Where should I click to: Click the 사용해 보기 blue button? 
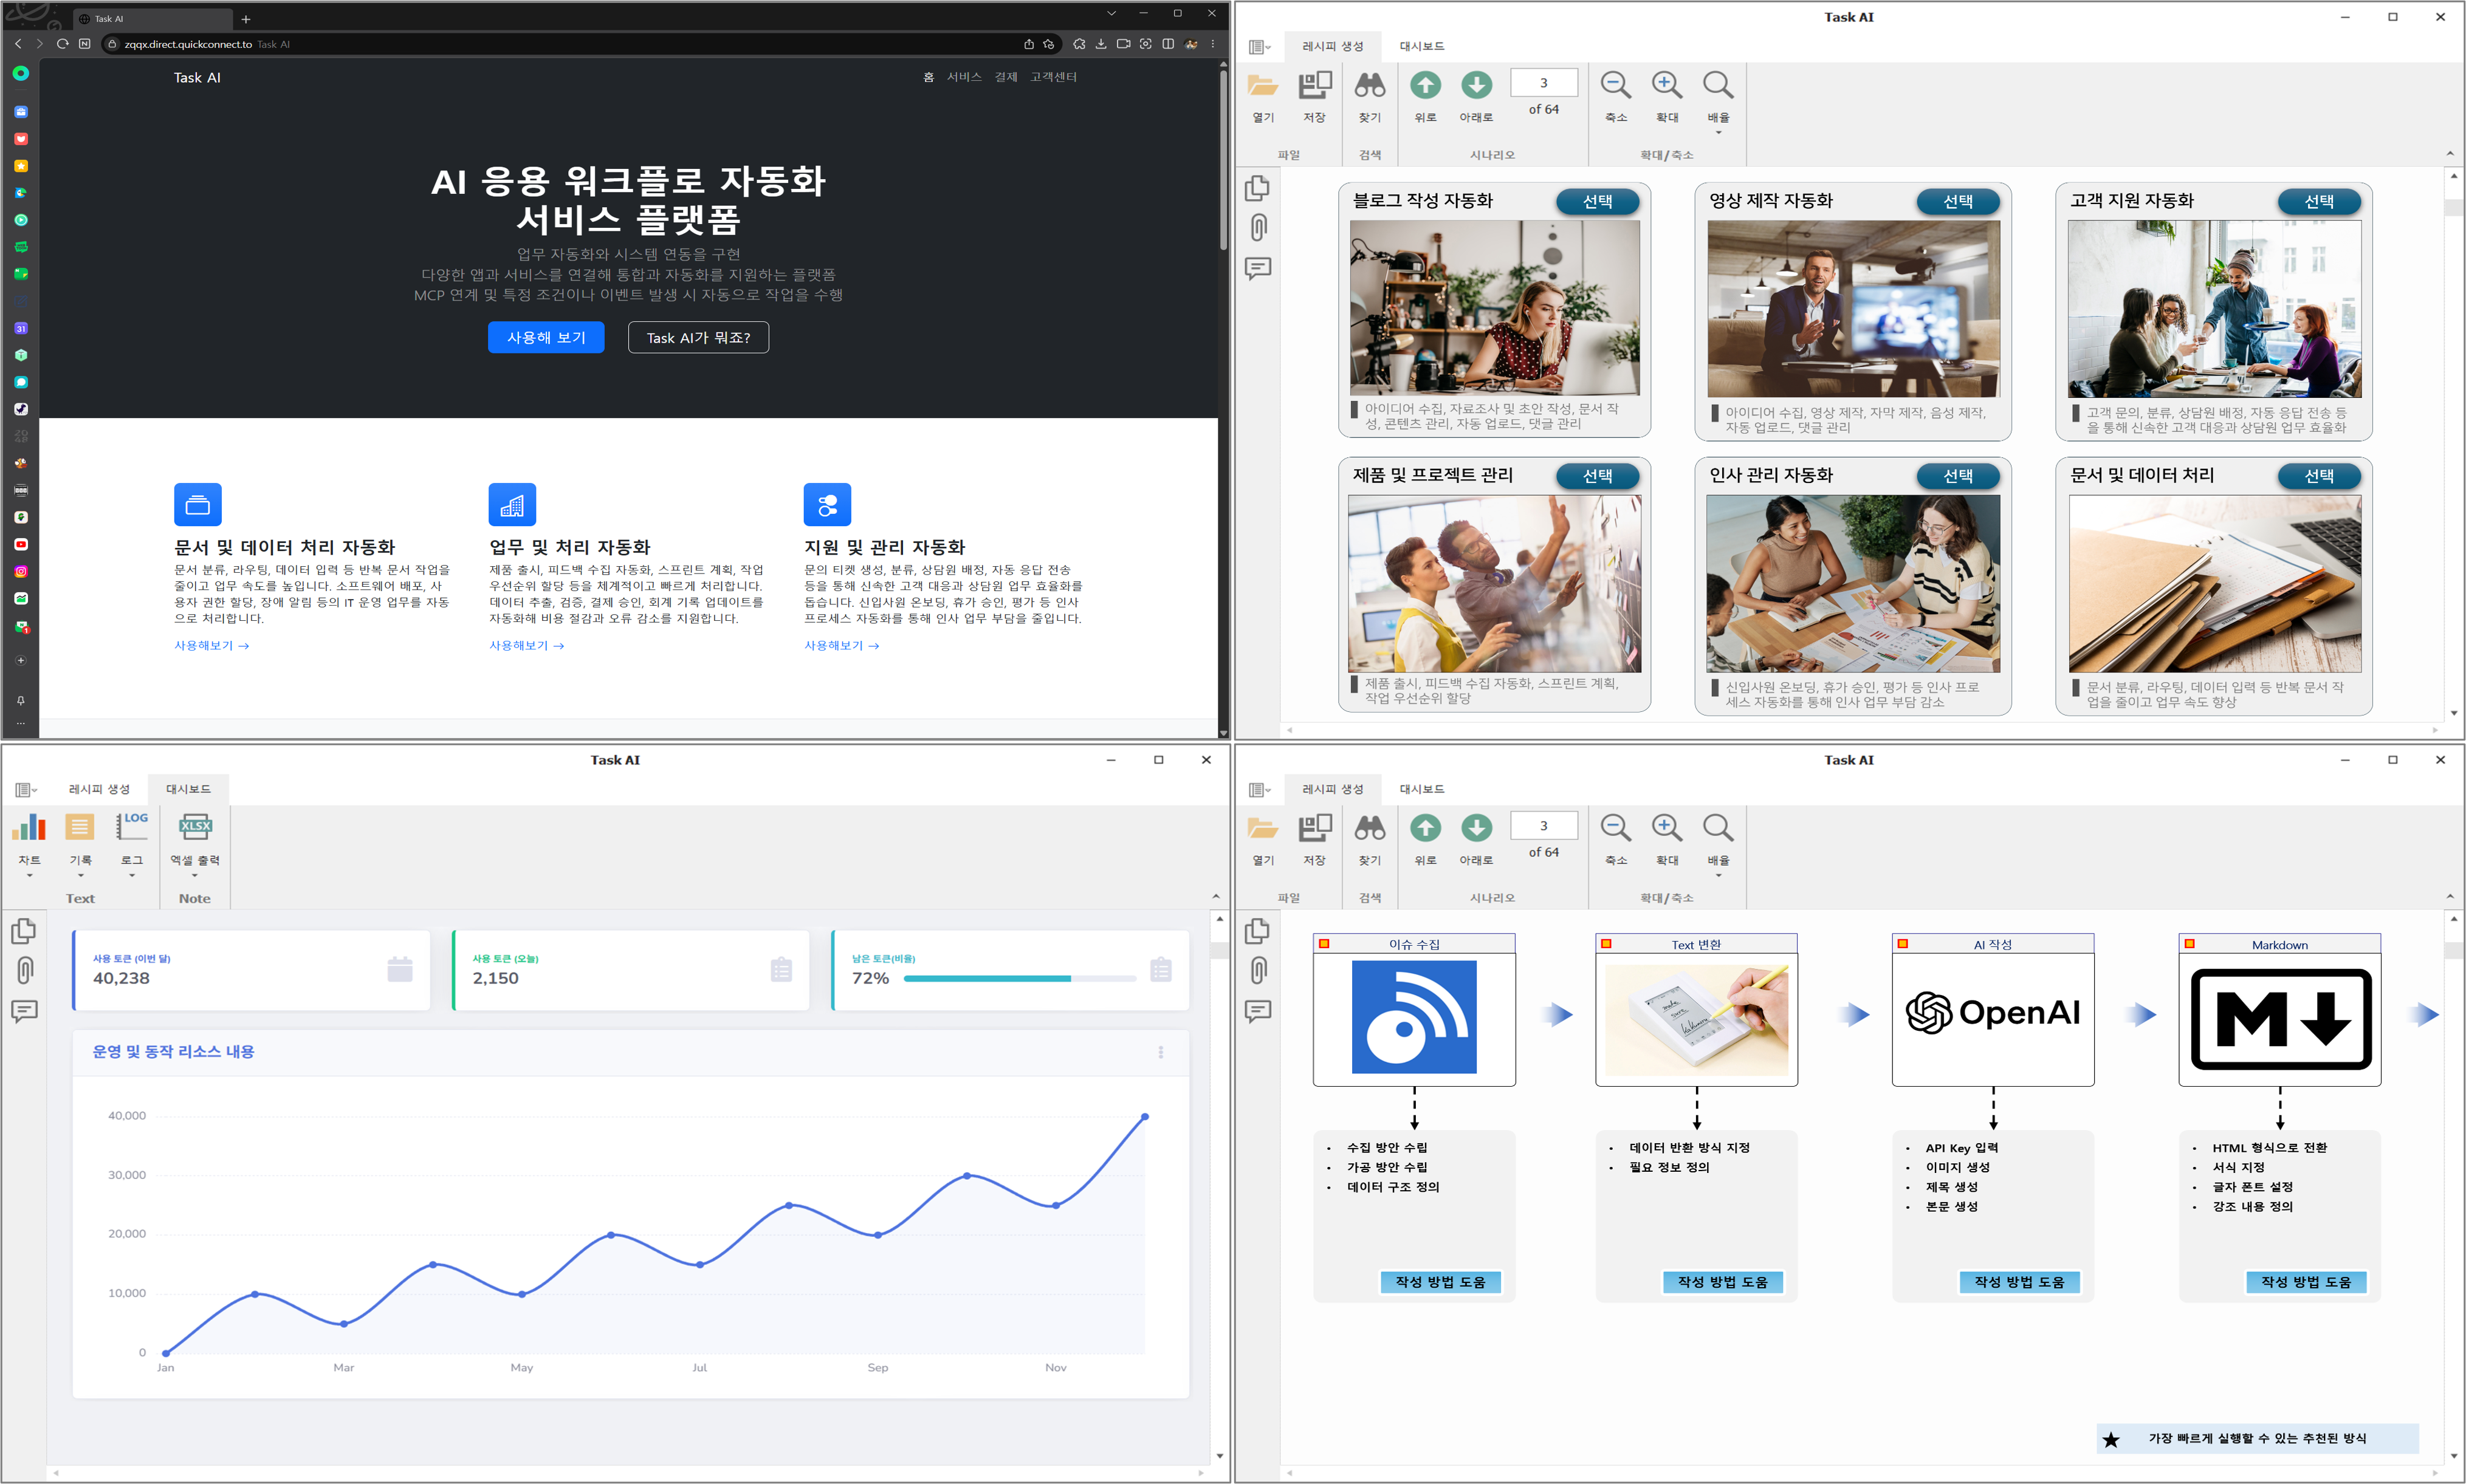click(546, 337)
